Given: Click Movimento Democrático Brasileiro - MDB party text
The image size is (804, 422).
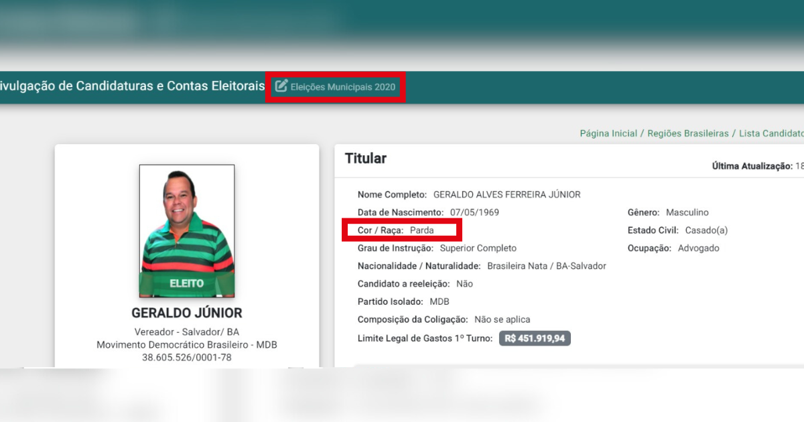Looking at the screenshot, I should 187,344.
